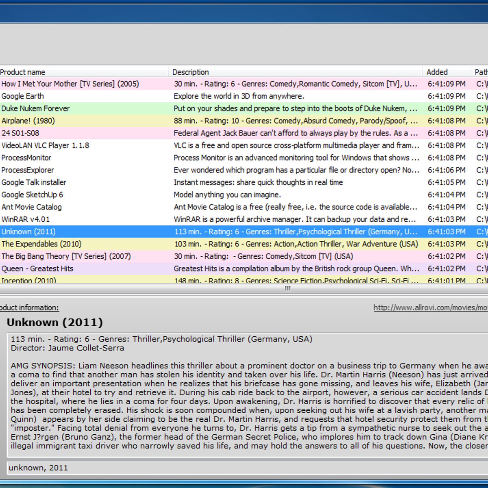Image resolution: width=488 pixels, height=488 pixels.
Task: Click the 'Product information:' label
Action: 29,308
